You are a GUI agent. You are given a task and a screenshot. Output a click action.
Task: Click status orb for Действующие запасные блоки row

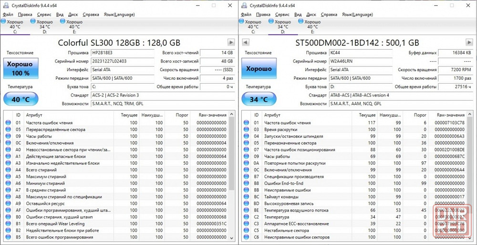click(8, 156)
